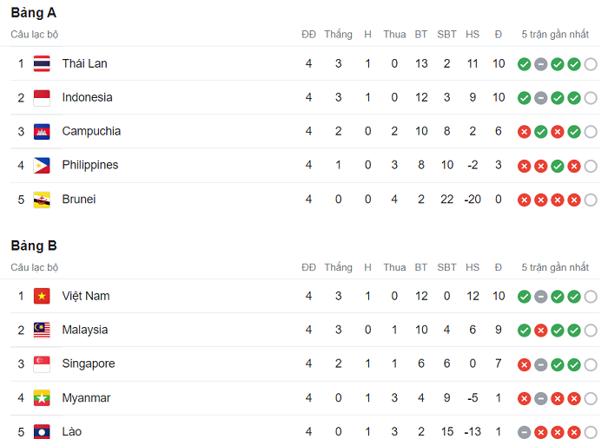Click the Lào flag icon
The image size is (608, 439).
(42, 431)
